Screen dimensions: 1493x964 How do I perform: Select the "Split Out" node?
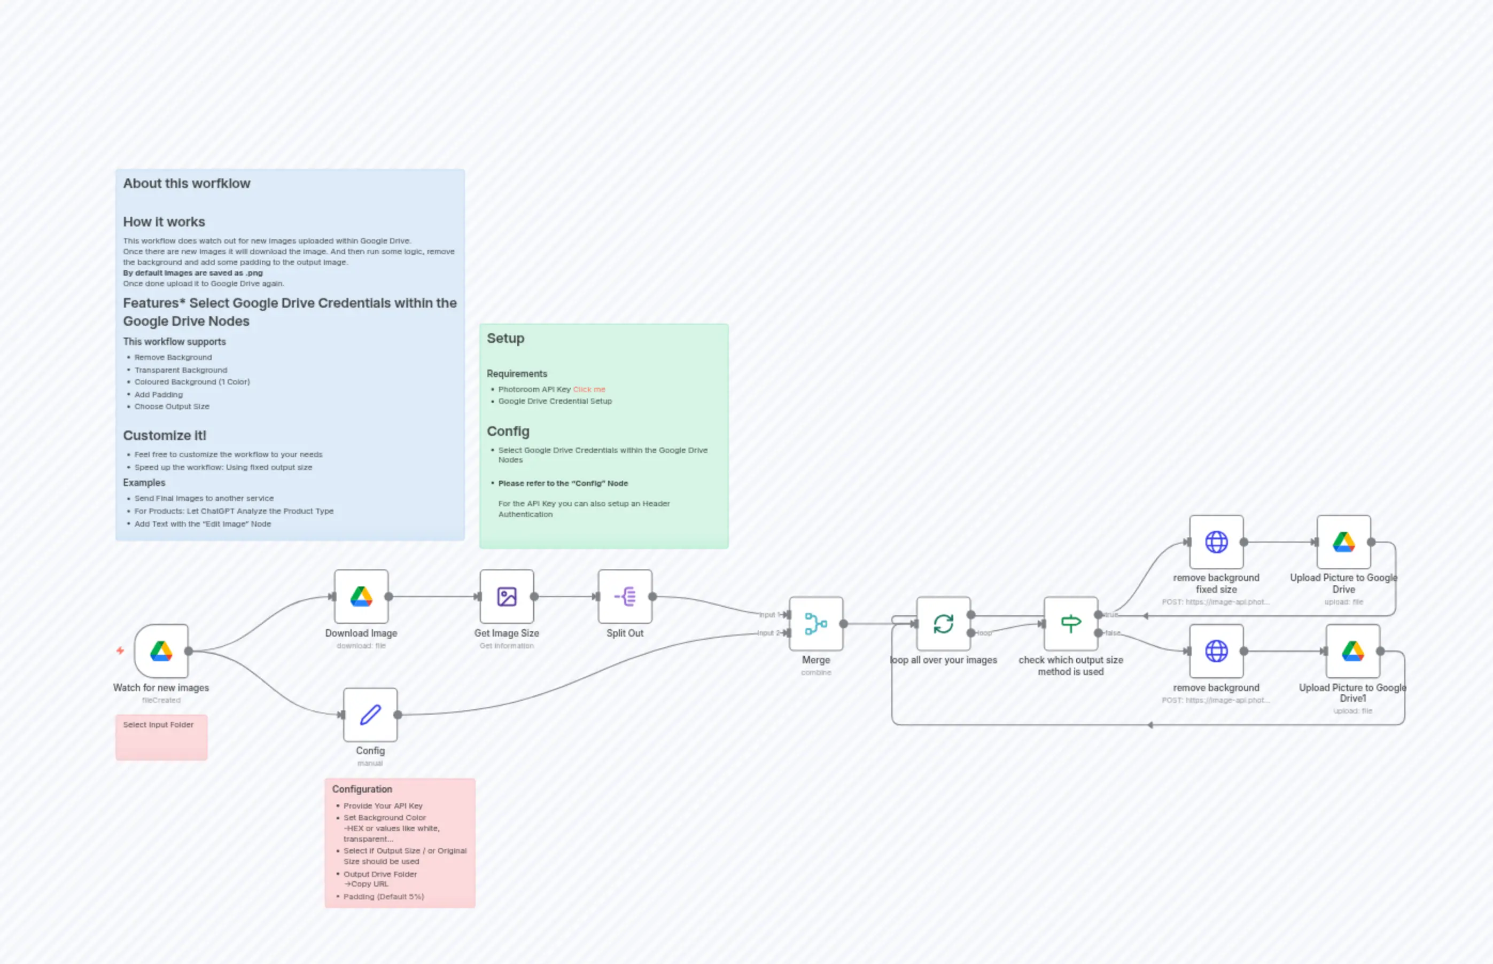(x=625, y=597)
